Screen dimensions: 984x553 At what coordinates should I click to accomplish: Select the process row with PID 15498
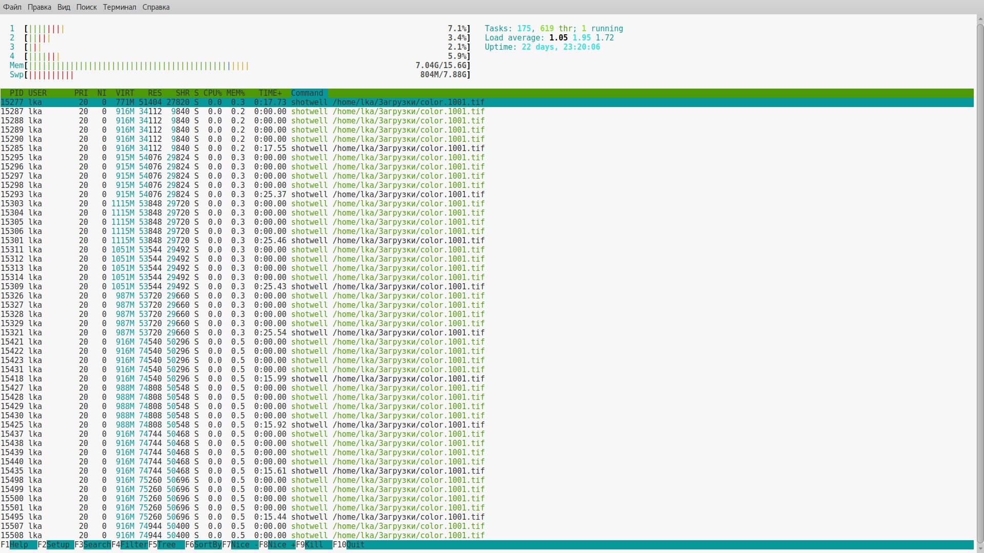pyautogui.click(x=487, y=480)
